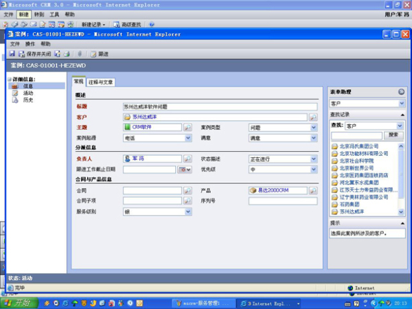Click first new activity icon in CRM toolbar

(x=5, y=25)
